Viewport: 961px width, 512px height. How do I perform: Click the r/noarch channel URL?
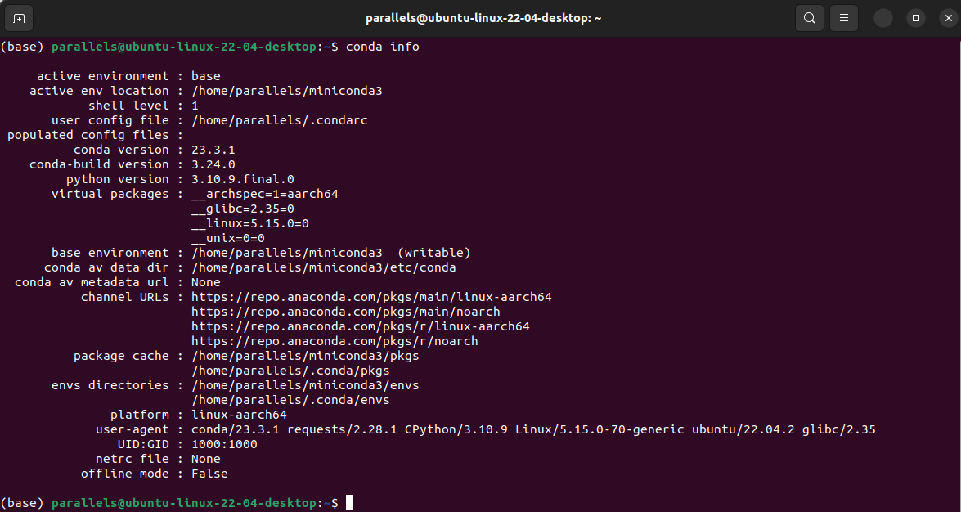[x=334, y=341]
